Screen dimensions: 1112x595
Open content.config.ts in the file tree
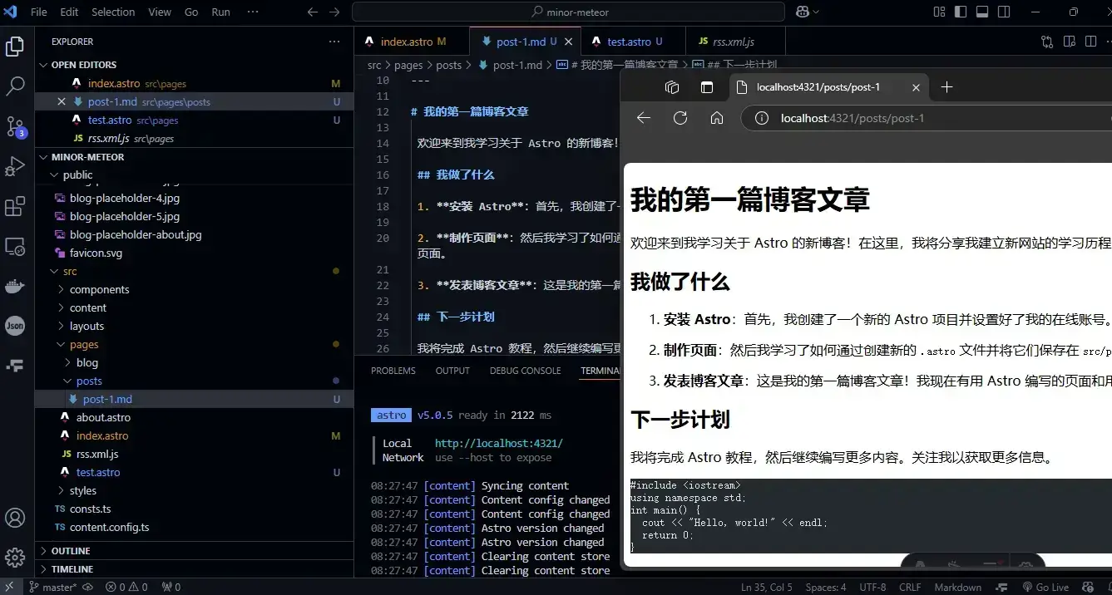[x=110, y=527]
